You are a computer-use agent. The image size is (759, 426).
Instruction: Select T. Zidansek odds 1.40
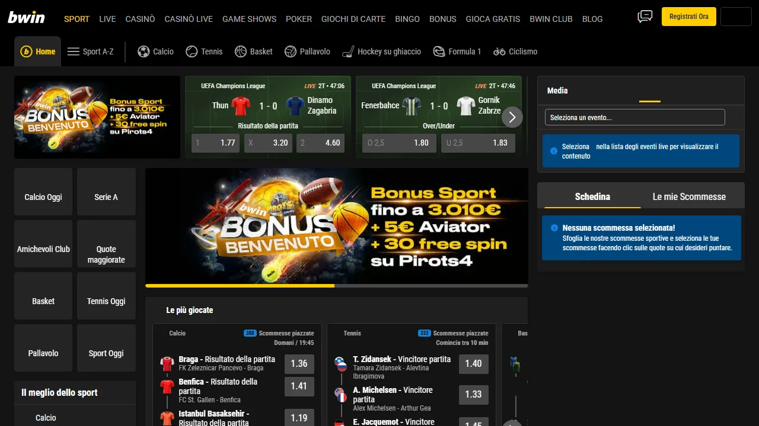coord(474,363)
